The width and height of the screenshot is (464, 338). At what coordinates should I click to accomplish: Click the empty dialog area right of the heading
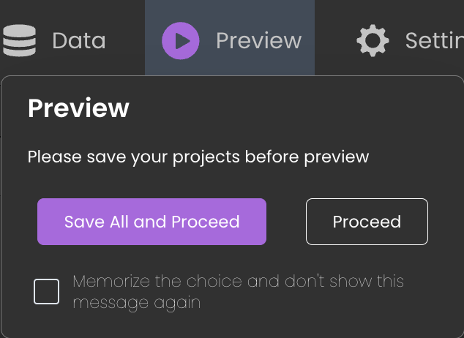click(293, 108)
